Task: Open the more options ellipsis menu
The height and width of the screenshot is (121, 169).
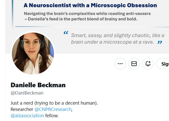Action: coord(120,64)
